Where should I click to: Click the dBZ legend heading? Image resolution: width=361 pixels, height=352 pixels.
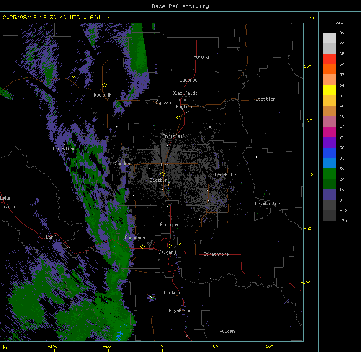pos(339,23)
